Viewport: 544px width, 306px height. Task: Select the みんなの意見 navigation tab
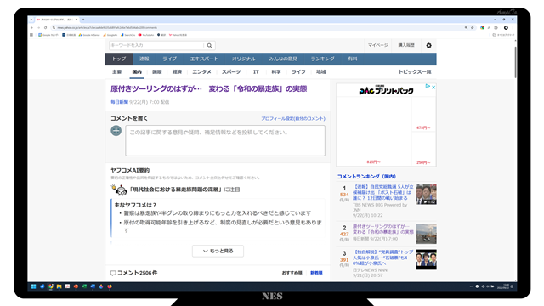[283, 59]
